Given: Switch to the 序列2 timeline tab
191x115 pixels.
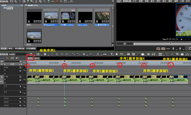Looking at the screenshot, I should tap(37, 58).
